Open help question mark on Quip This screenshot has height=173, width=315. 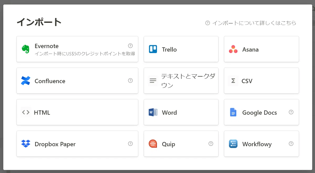211,144
